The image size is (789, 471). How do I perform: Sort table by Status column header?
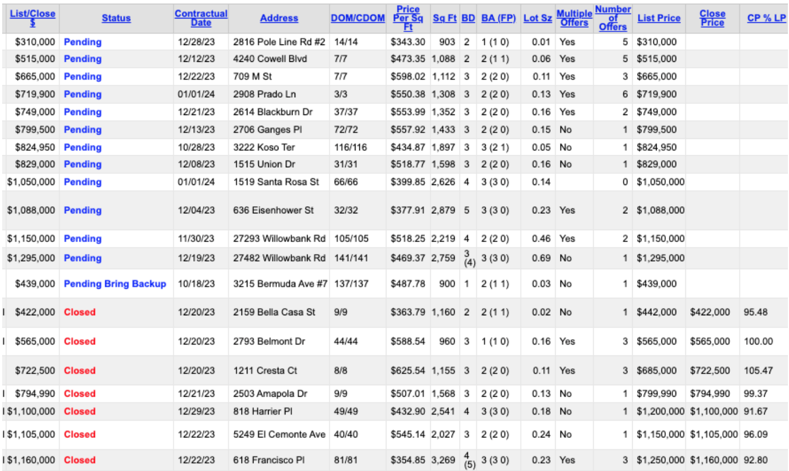tap(116, 18)
